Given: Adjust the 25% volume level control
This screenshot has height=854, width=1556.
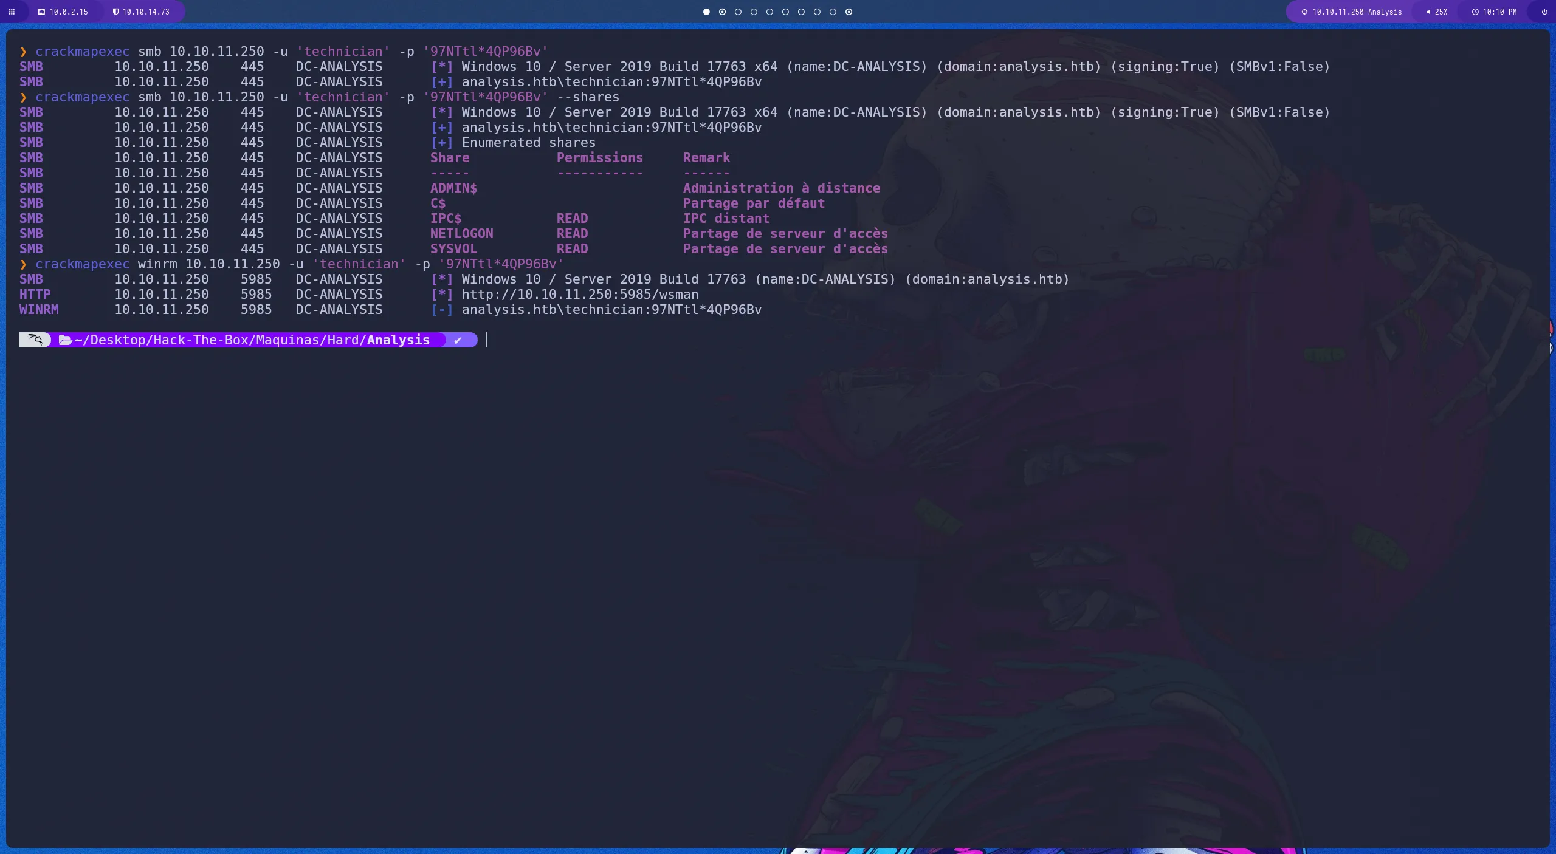Looking at the screenshot, I should pos(1441,12).
